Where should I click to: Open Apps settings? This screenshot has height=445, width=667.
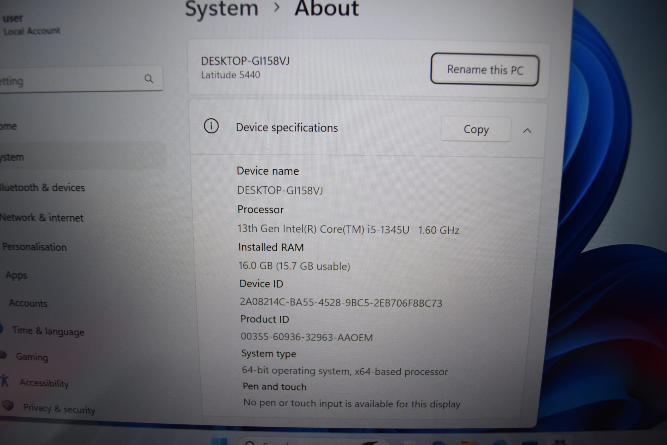click(x=16, y=275)
